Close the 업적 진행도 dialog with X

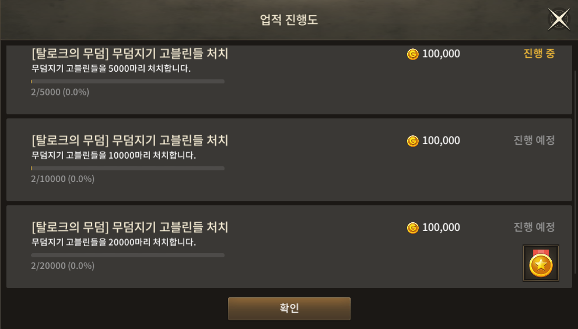(x=559, y=19)
